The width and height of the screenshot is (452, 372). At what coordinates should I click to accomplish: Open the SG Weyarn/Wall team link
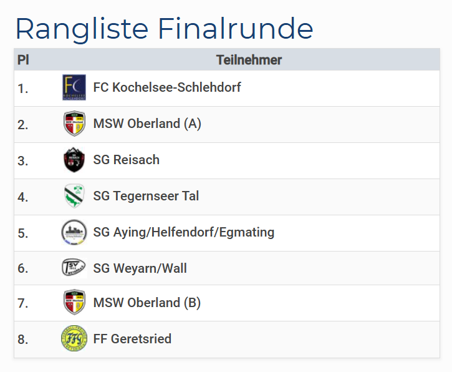pyautogui.click(x=140, y=268)
